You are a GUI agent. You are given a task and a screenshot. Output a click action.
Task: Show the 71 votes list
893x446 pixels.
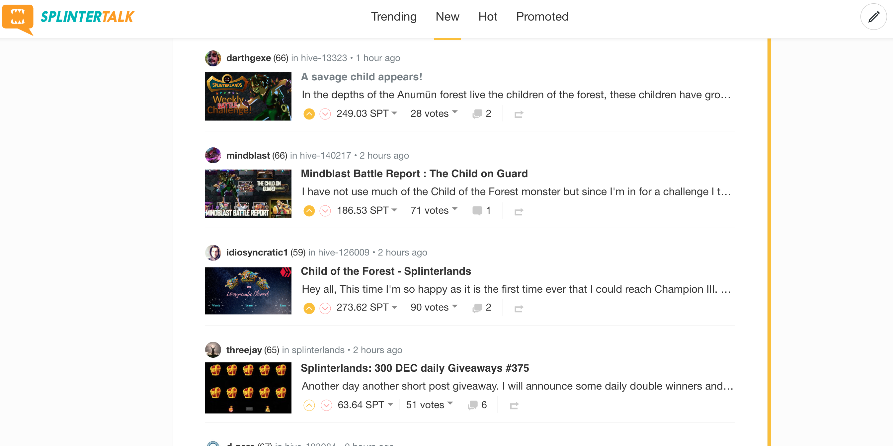(434, 210)
